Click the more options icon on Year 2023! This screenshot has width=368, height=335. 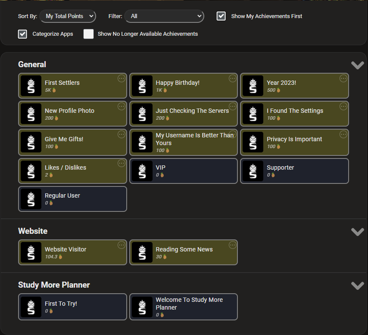click(x=343, y=78)
